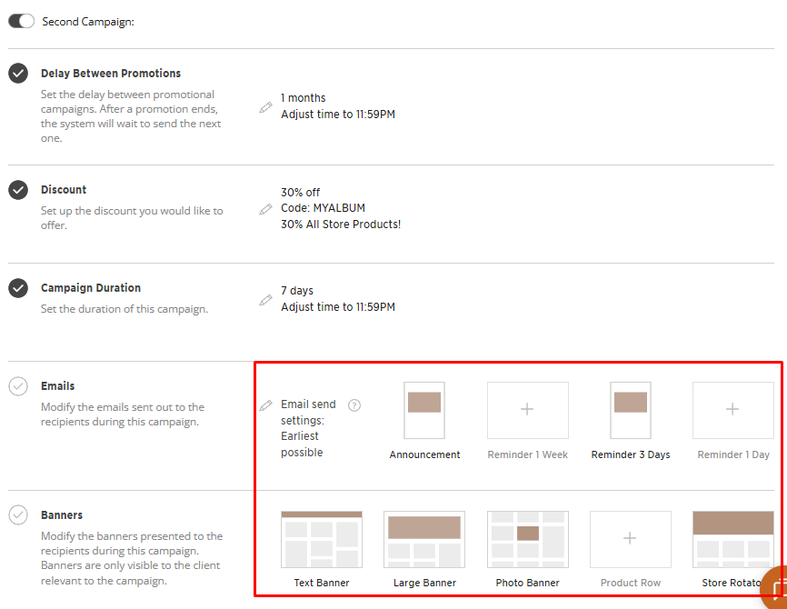The image size is (787, 609).
Task: Add the Reminder 1 Week email
Action: [x=527, y=411]
